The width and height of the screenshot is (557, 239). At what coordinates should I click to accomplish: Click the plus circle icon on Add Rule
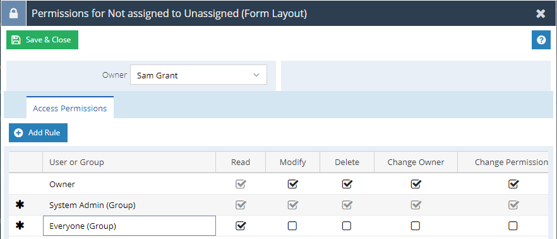tap(18, 133)
